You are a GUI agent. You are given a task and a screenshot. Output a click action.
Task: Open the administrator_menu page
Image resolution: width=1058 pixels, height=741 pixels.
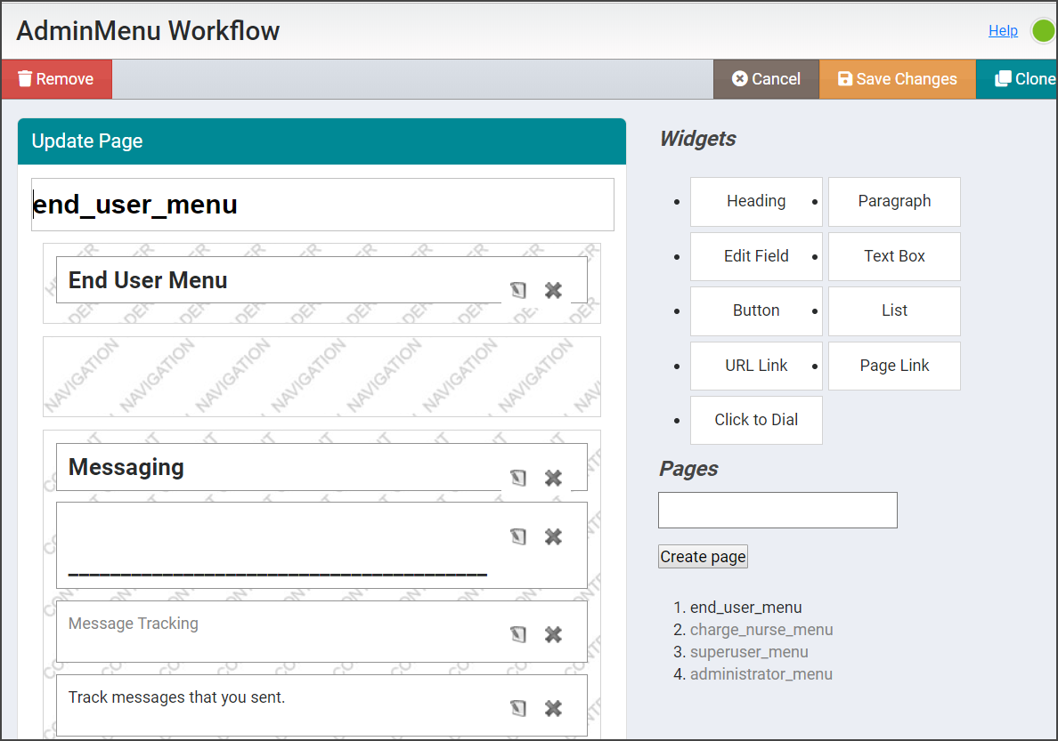coord(761,673)
